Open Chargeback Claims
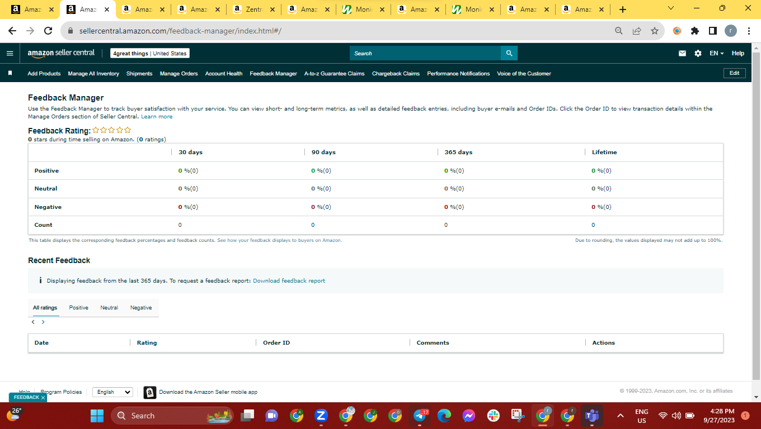This screenshot has height=429, width=761. pyautogui.click(x=396, y=74)
